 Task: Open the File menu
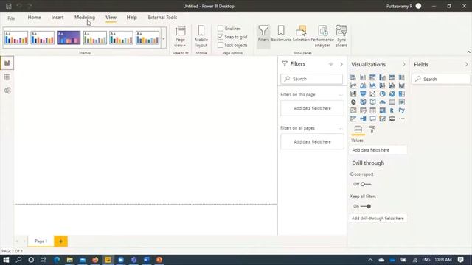pyautogui.click(x=11, y=18)
